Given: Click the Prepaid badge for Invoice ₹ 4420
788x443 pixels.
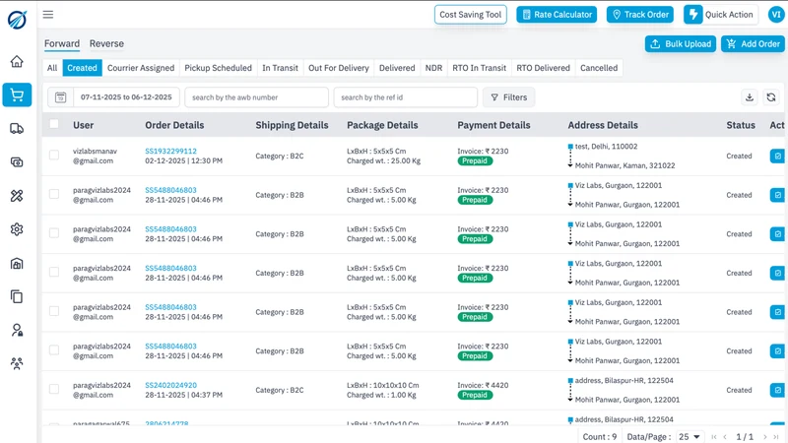Looking at the screenshot, I should 475,395.
